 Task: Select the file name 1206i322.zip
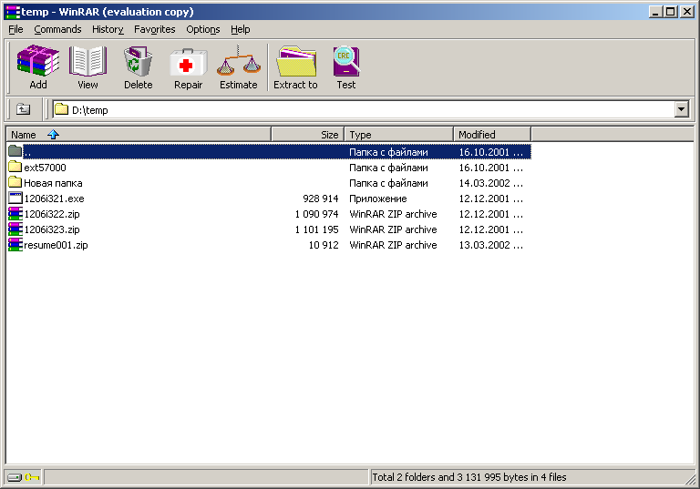(52, 214)
